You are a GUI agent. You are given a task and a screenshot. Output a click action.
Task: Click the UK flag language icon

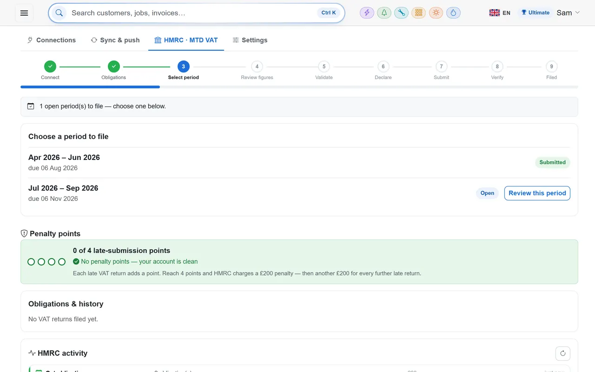(494, 13)
